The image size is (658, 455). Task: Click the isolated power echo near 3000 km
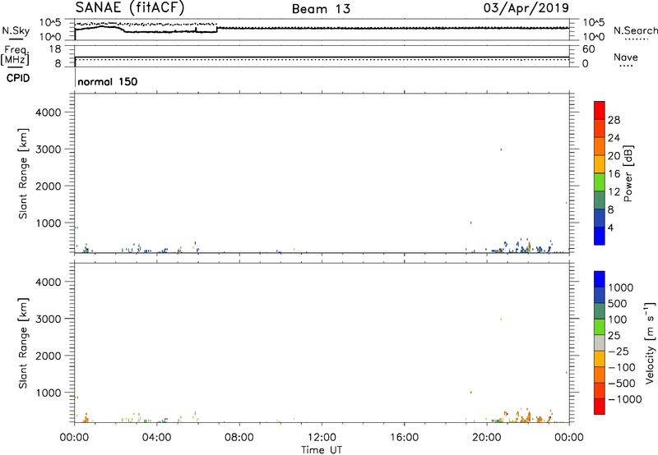point(501,149)
